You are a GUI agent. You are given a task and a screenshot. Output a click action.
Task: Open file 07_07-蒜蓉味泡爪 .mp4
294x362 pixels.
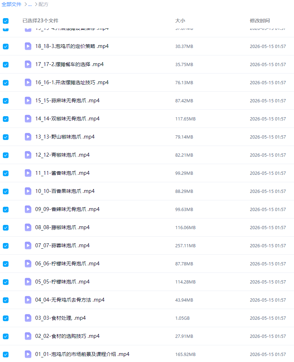(62, 245)
